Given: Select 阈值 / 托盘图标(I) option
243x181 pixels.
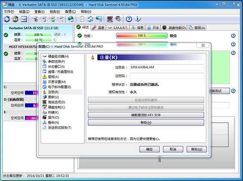Looking at the screenshot, I should (58, 72).
